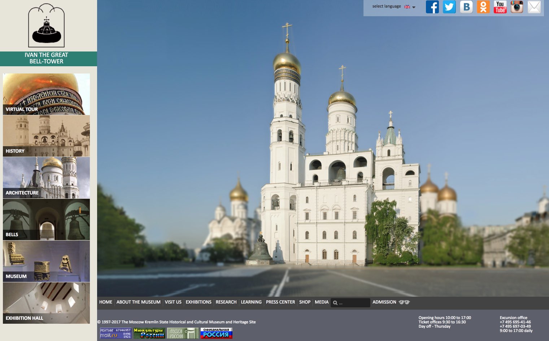This screenshot has width=549, height=341.
Task: Click the Day off - Thursday text
Action: pos(435,327)
